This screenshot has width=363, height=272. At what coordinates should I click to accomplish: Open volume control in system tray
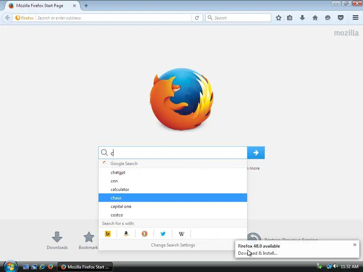336,266
